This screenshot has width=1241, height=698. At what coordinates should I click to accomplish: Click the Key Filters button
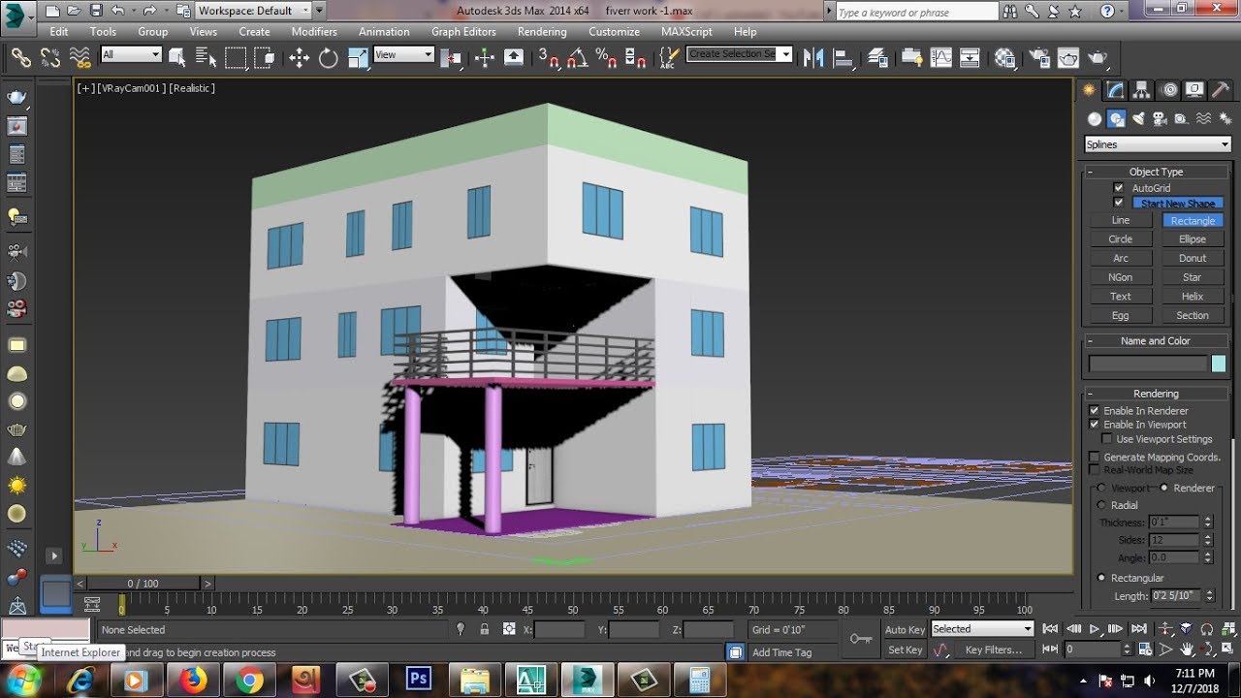(x=994, y=650)
